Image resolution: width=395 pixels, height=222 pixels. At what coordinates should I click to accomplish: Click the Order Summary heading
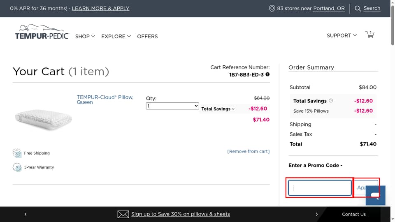tap(311, 67)
